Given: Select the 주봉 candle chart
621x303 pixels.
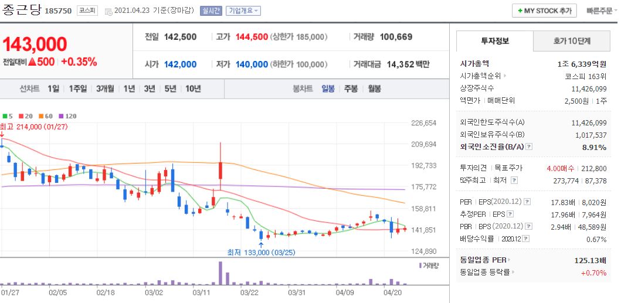Looking at the screenshot, I should point(351,88).
